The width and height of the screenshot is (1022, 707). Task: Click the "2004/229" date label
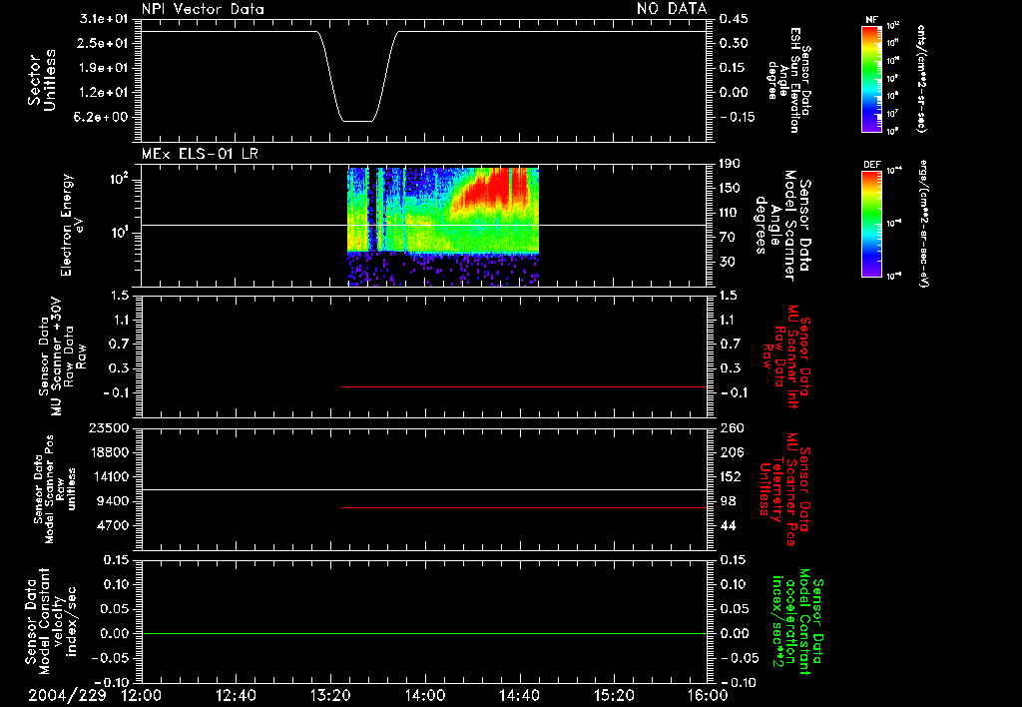coord(67,695)
